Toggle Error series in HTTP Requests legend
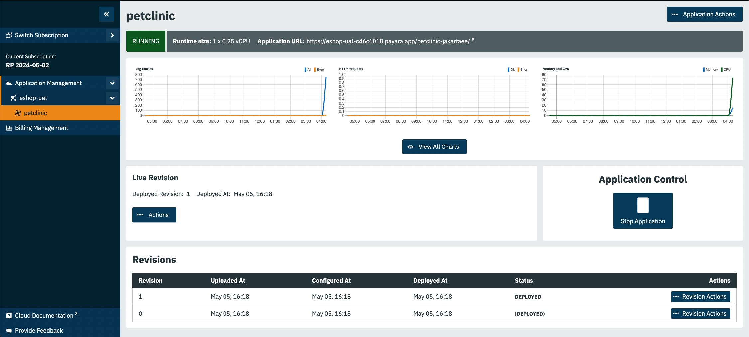The width and height of the screenshot is (749, 337). click(523, 70)
